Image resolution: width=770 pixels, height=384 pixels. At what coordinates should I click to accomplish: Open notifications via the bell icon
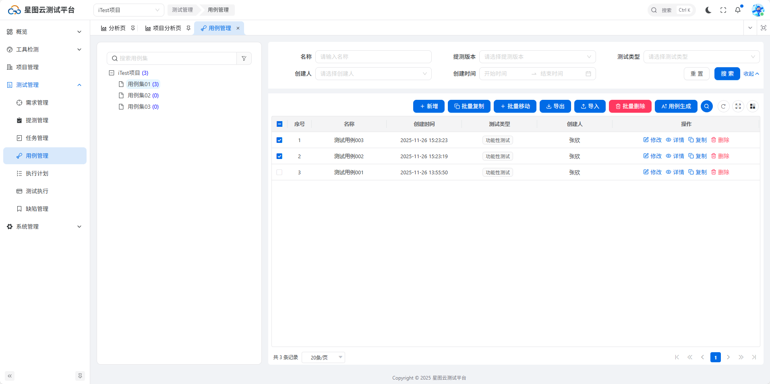click(738, 10)
